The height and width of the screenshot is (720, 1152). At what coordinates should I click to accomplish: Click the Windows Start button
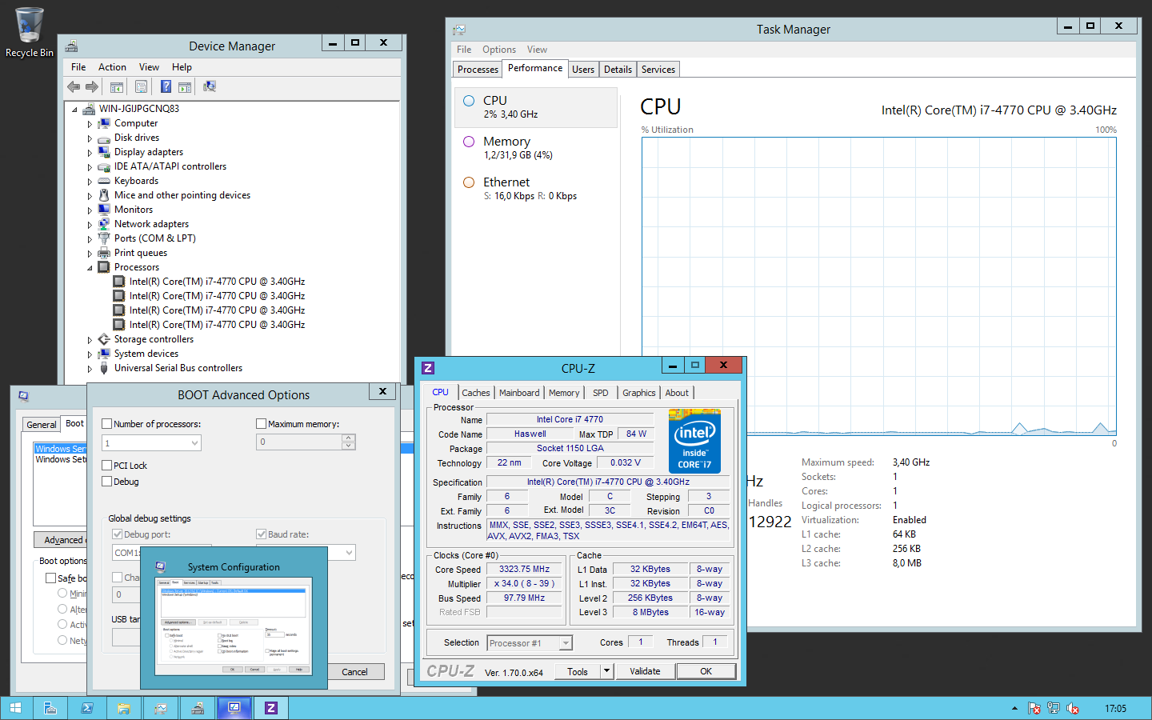[x=16, y=708]
